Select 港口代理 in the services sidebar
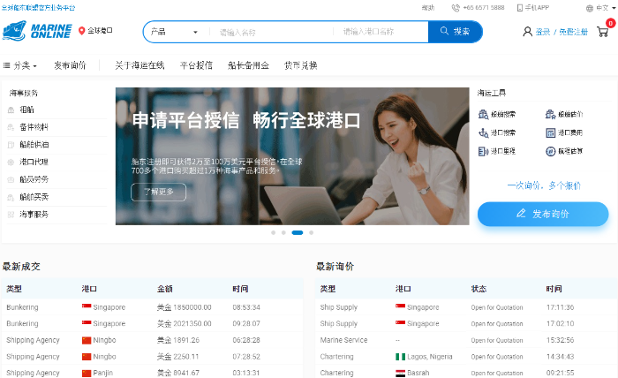Image resolution: width=618 pixels, height=378 pixels. click(x=34, y=162)
